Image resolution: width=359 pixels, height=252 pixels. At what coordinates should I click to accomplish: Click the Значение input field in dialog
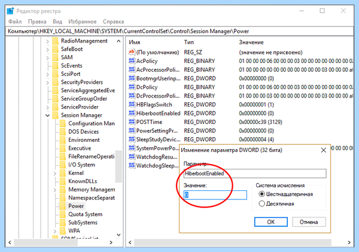[215, 195]
